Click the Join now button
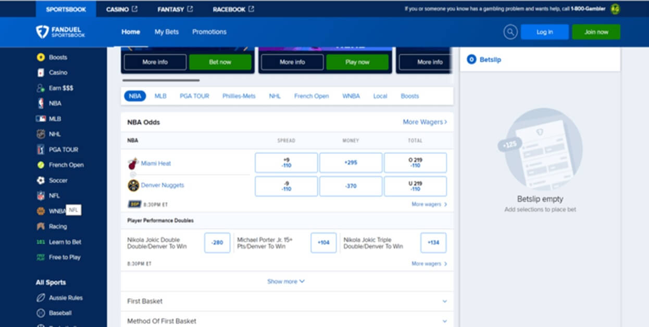 pyautogui.click(x=596, y=32)
